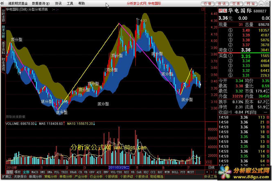Select the 全部 indicator filter
This screenshot has width=272, height=181.
point(26,172)
